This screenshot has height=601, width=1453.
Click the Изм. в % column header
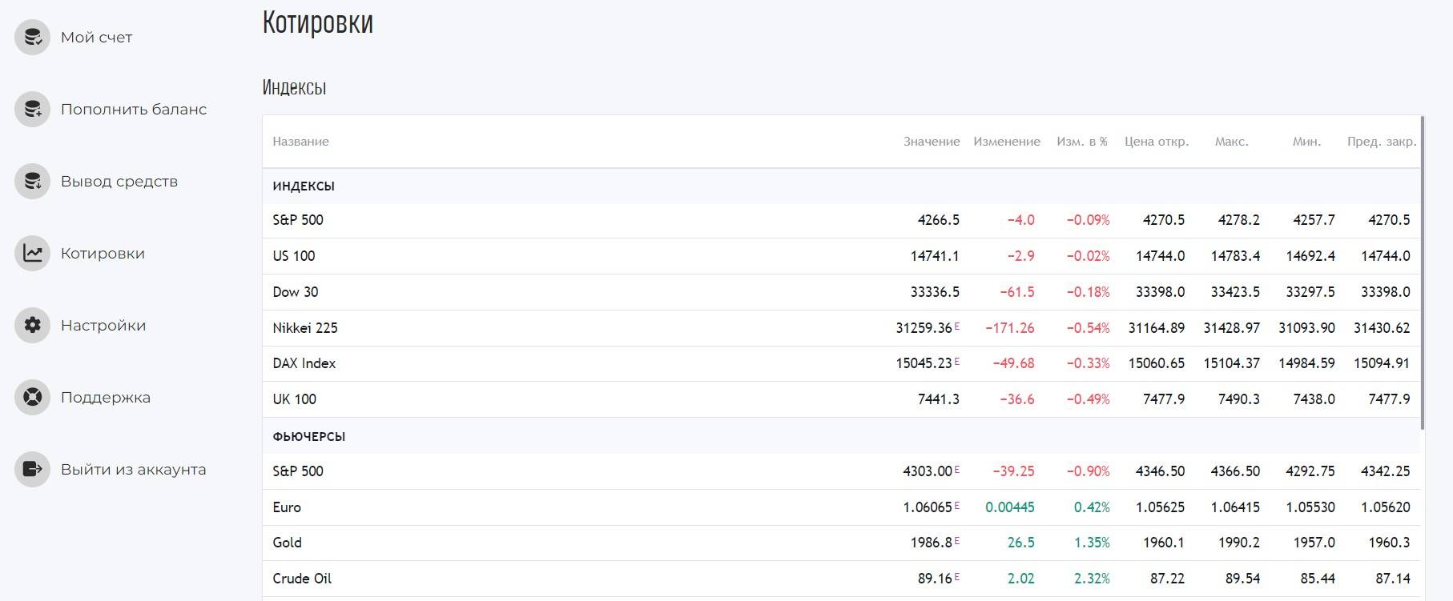[x=1082, y=142]
